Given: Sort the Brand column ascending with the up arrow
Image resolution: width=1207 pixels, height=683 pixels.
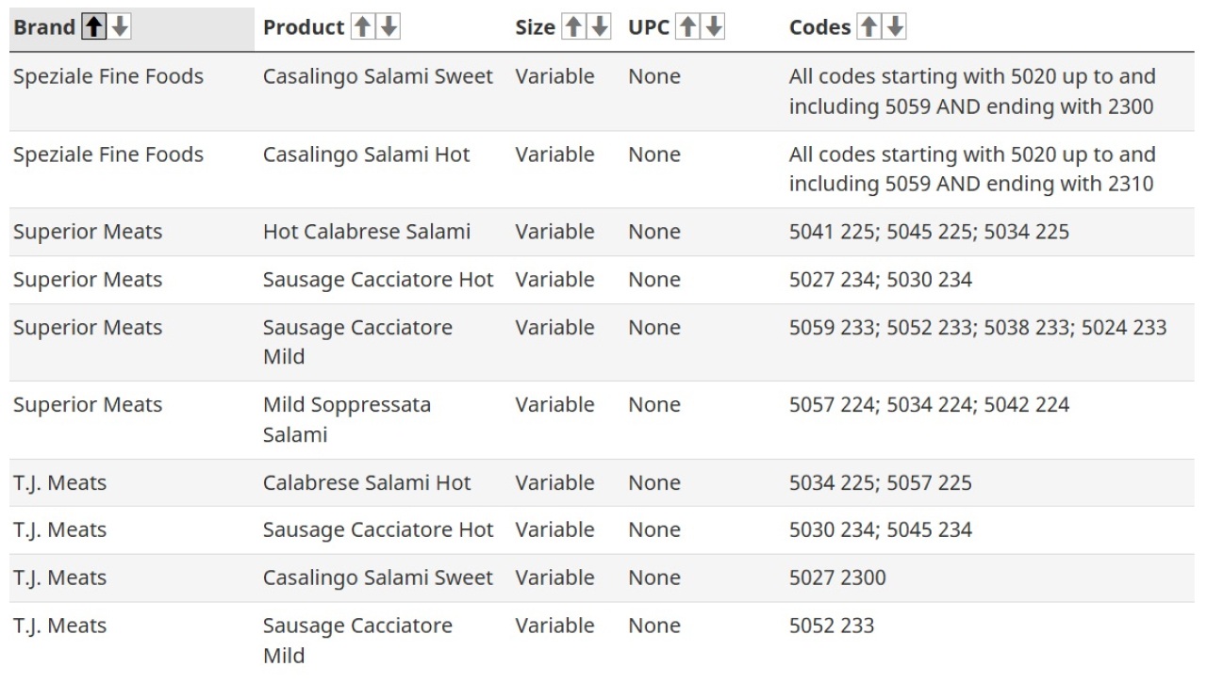Looking at the screenshot, I should point(94,27).
